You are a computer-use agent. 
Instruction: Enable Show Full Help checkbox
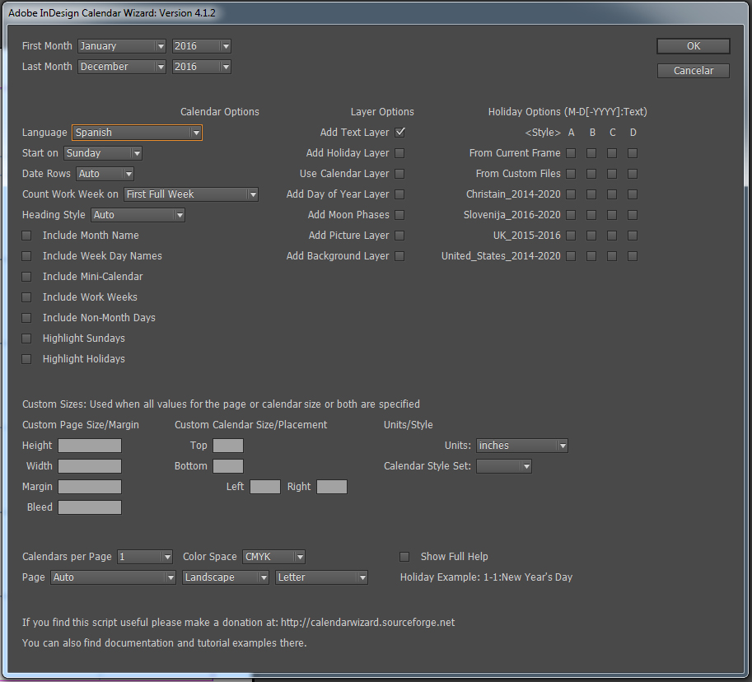(x=404, y=557)
